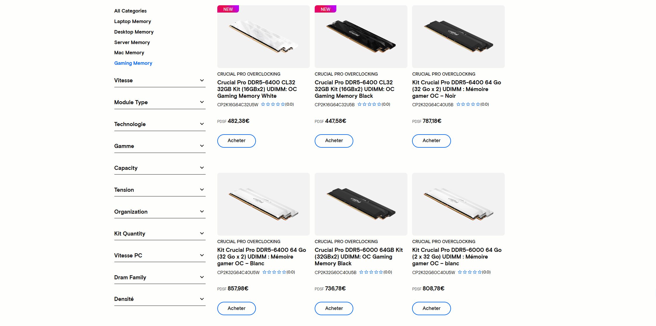The height and width of the screenshot is (326, 656).
Task: Click star rating of CP2K32G64C40U5B
Action: pos(468,104)
